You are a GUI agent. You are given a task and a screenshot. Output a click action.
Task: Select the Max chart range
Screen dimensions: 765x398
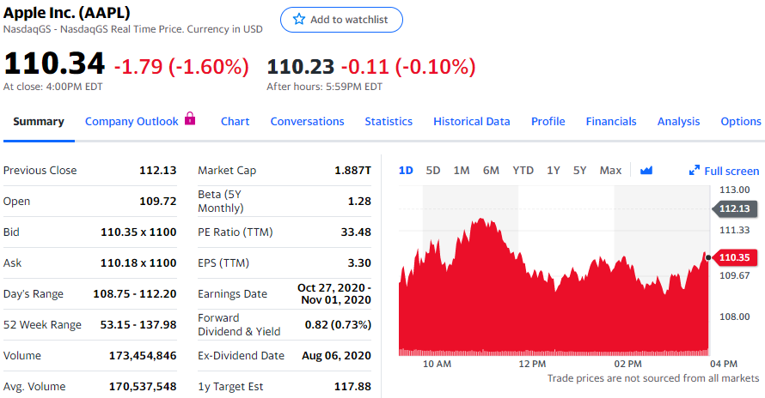610,170
